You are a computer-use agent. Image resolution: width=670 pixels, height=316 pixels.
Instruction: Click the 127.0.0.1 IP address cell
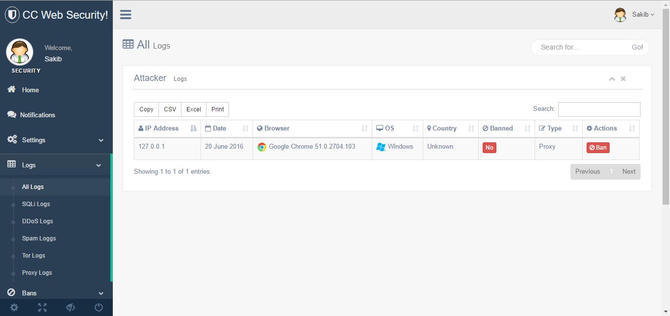pyautogui.click(x=167, y=148)
